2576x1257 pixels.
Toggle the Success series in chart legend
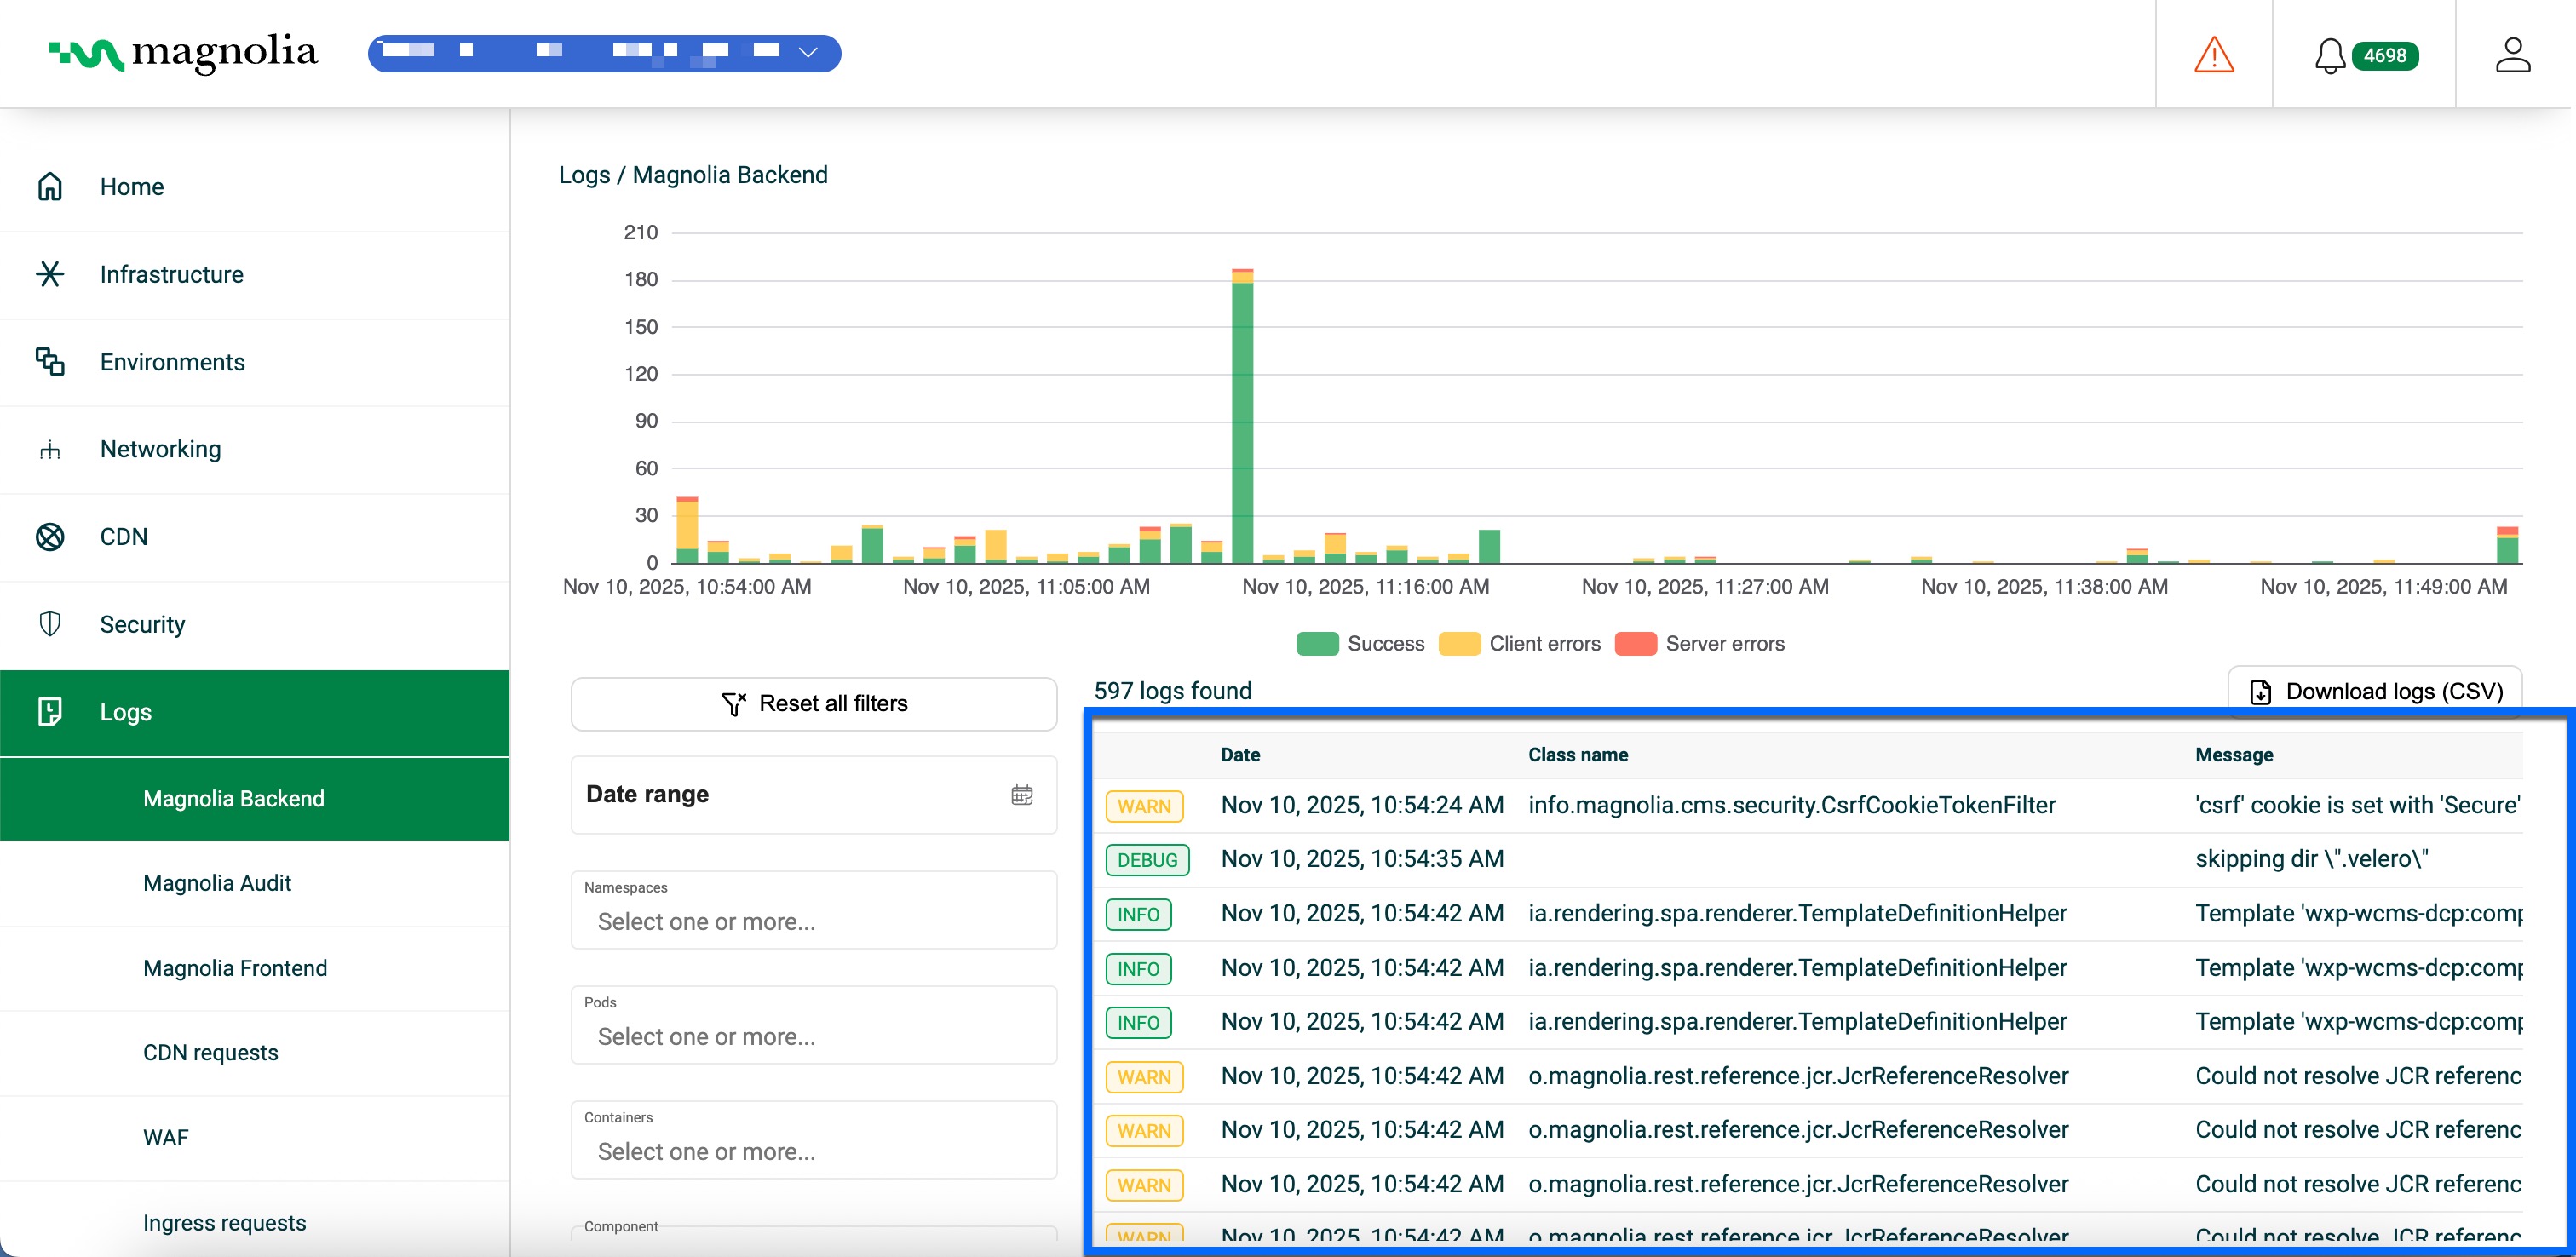coord(1361,643)
